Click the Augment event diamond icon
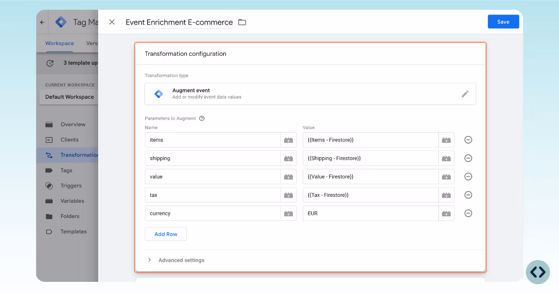The height and width of the screenshot is (293, 559). click(158, 94)
